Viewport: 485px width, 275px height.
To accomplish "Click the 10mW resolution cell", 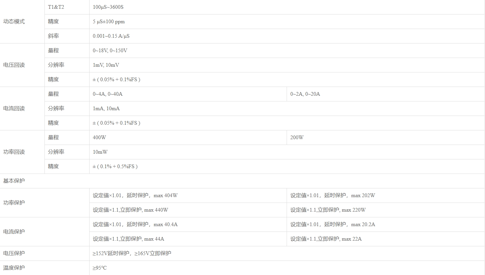I will (x=287, y=152).
